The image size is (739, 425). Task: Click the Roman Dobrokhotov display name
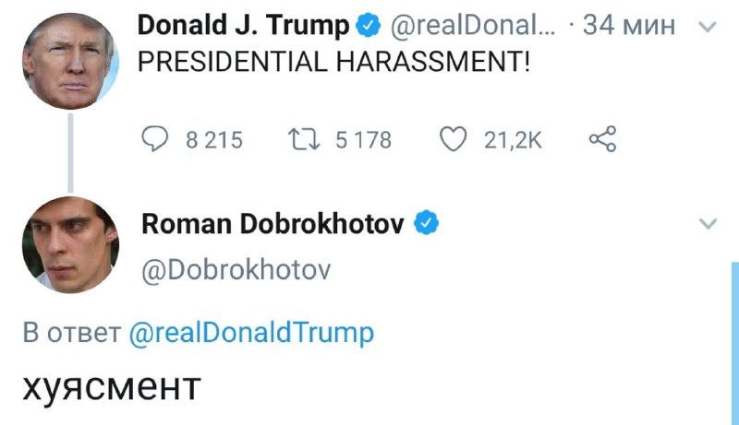(x=272, y=223)
